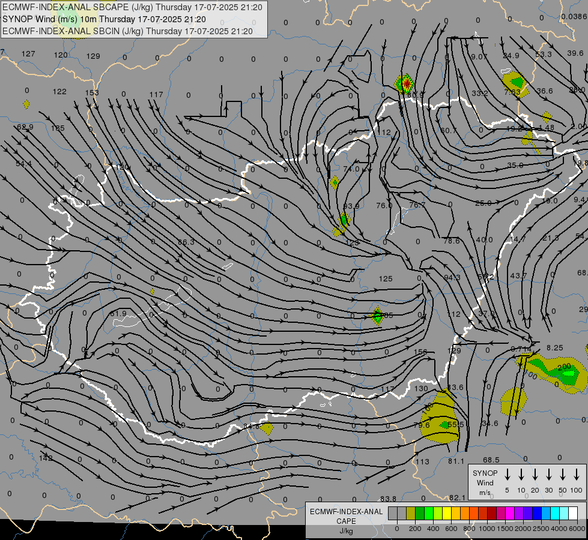Pick the olive swatch in CAPE legend

pyautogui.click(x=411, y=513)
